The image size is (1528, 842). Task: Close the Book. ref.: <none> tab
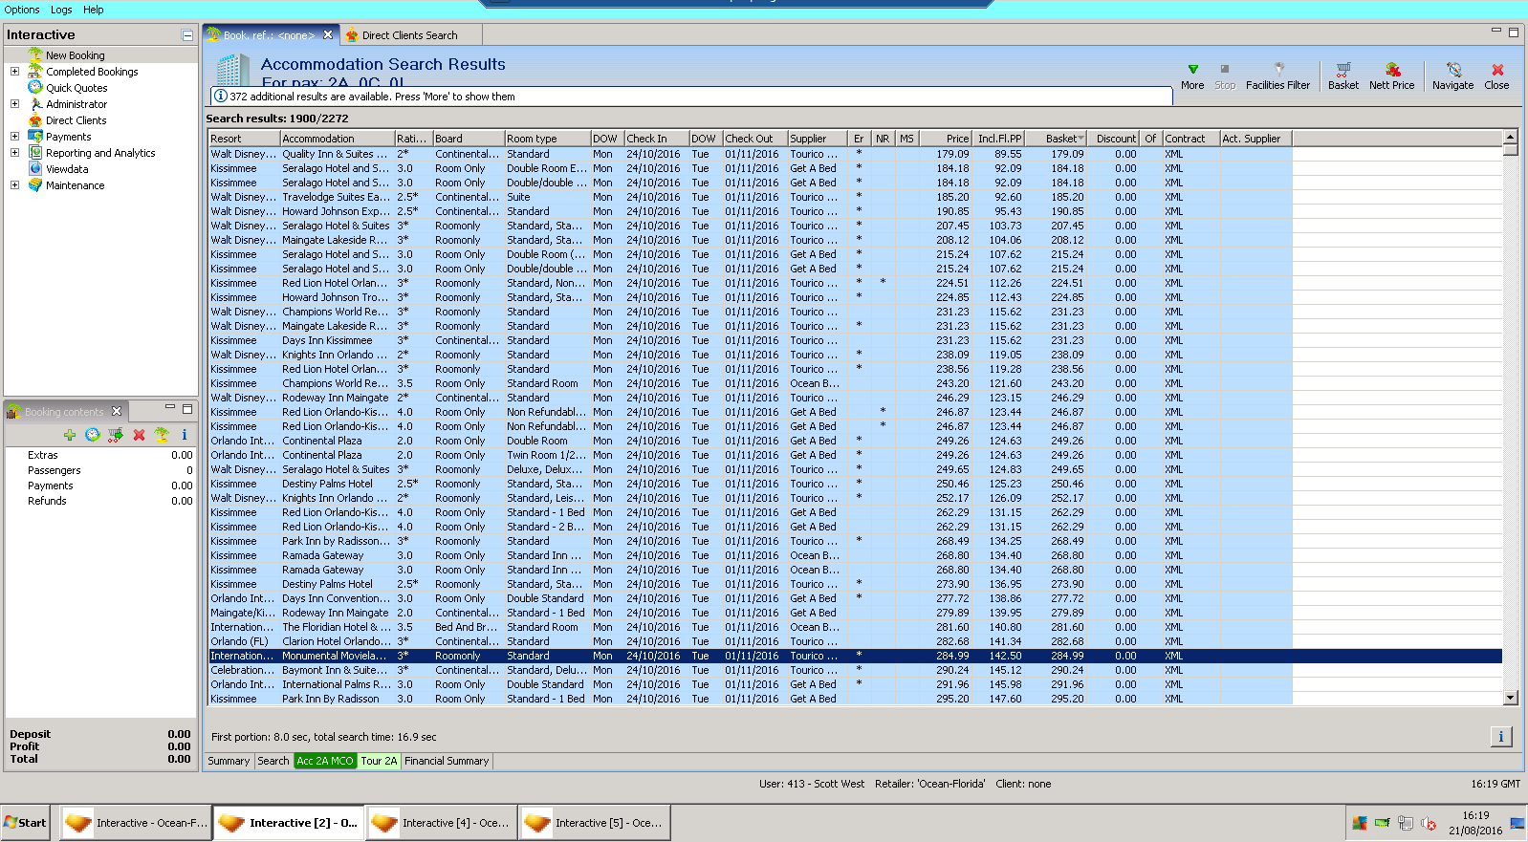(328, 35)
